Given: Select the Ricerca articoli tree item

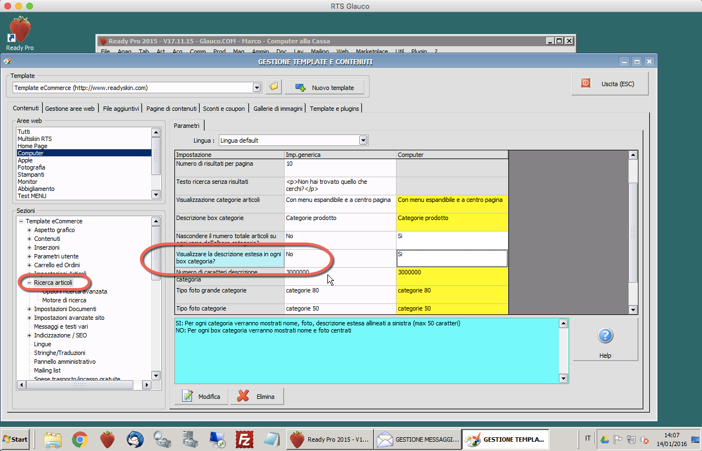Looking at the screenshot, I should pos(53,283).
